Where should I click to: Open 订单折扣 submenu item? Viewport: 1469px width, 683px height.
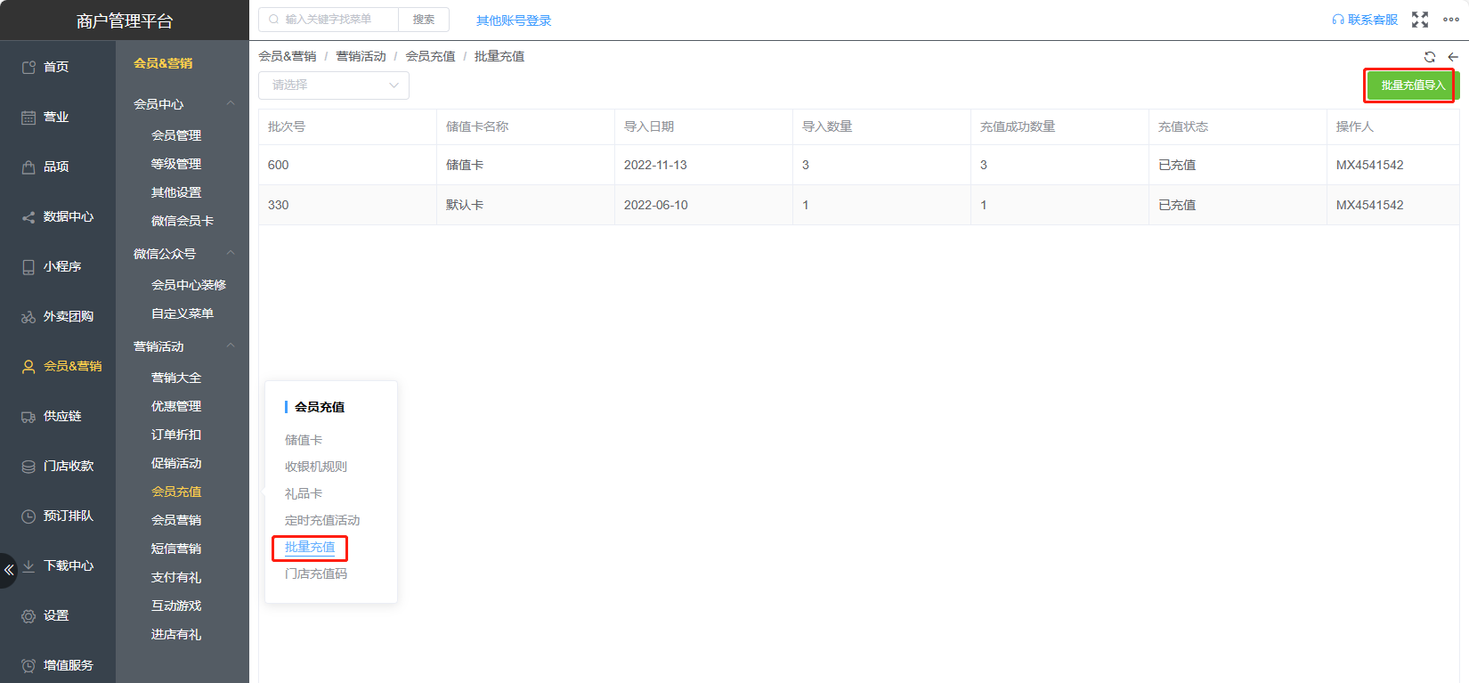tap(176, 435)
